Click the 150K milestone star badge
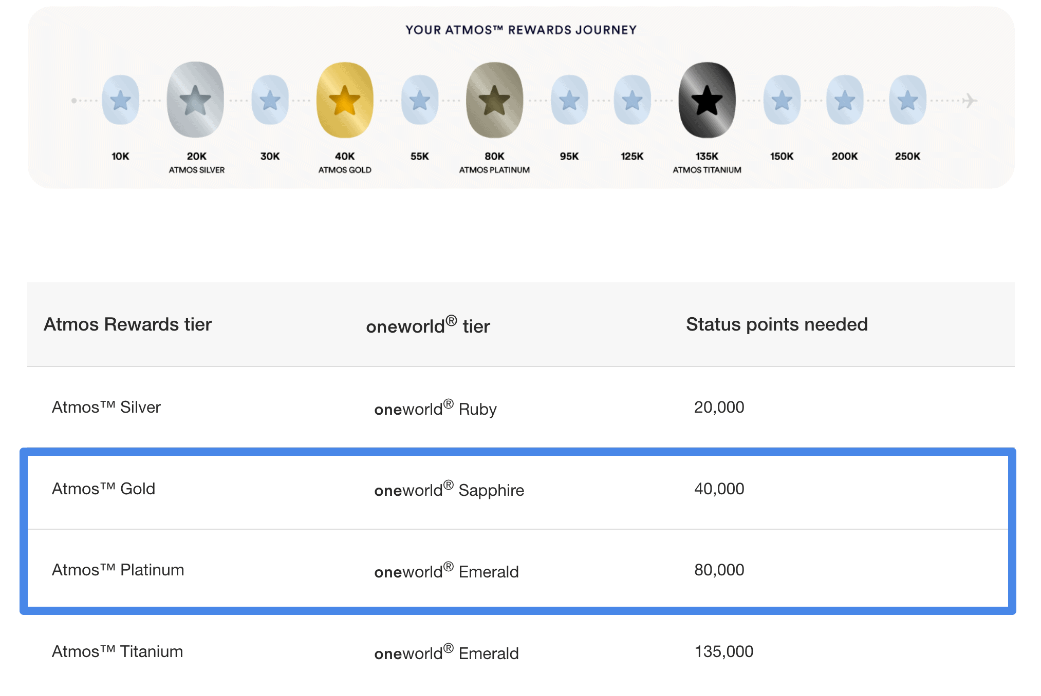This screenshot has width=1041, height=696. 782,100
